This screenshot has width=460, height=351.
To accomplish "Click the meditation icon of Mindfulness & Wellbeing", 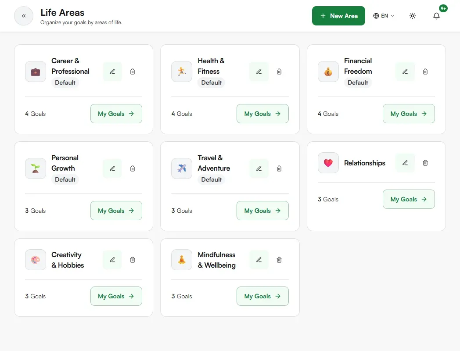I will [182, 260].
